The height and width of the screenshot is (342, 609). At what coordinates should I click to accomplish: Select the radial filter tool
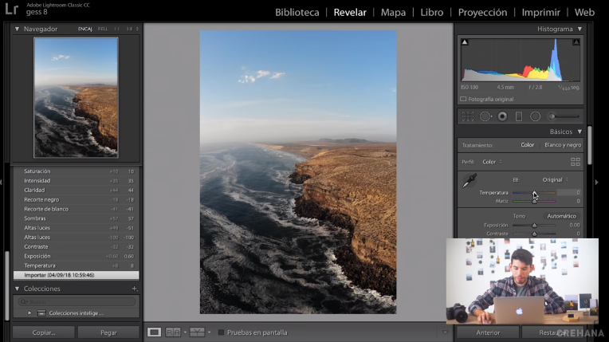pyautogui.click(x=536, y=116)
